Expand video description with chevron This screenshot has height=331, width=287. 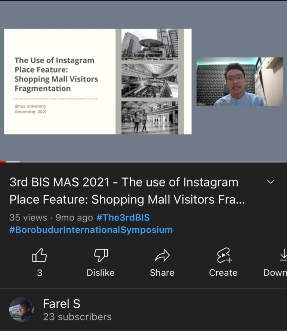(271, 182)
